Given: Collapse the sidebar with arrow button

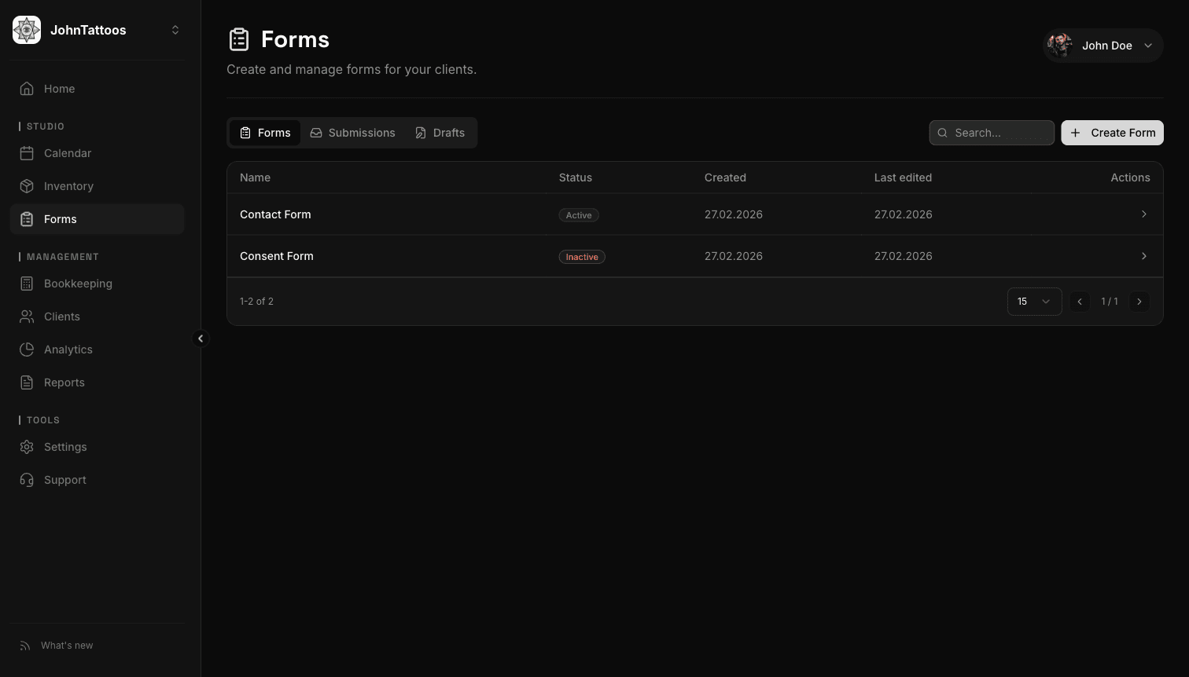Looking at the screenshot, I should [x=201, y=338].
